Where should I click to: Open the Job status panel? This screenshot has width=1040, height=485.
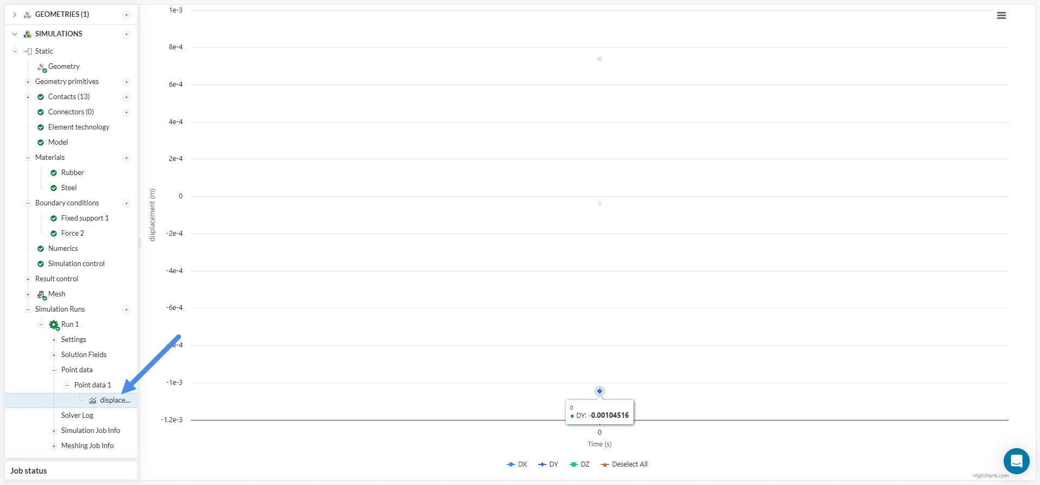pyautogui.click(x=29, y=471)
